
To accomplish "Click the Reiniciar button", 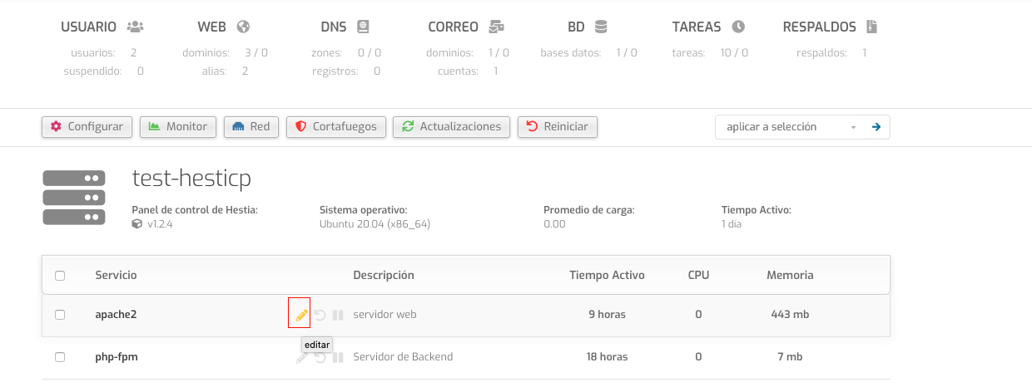I will click(558, 127).
